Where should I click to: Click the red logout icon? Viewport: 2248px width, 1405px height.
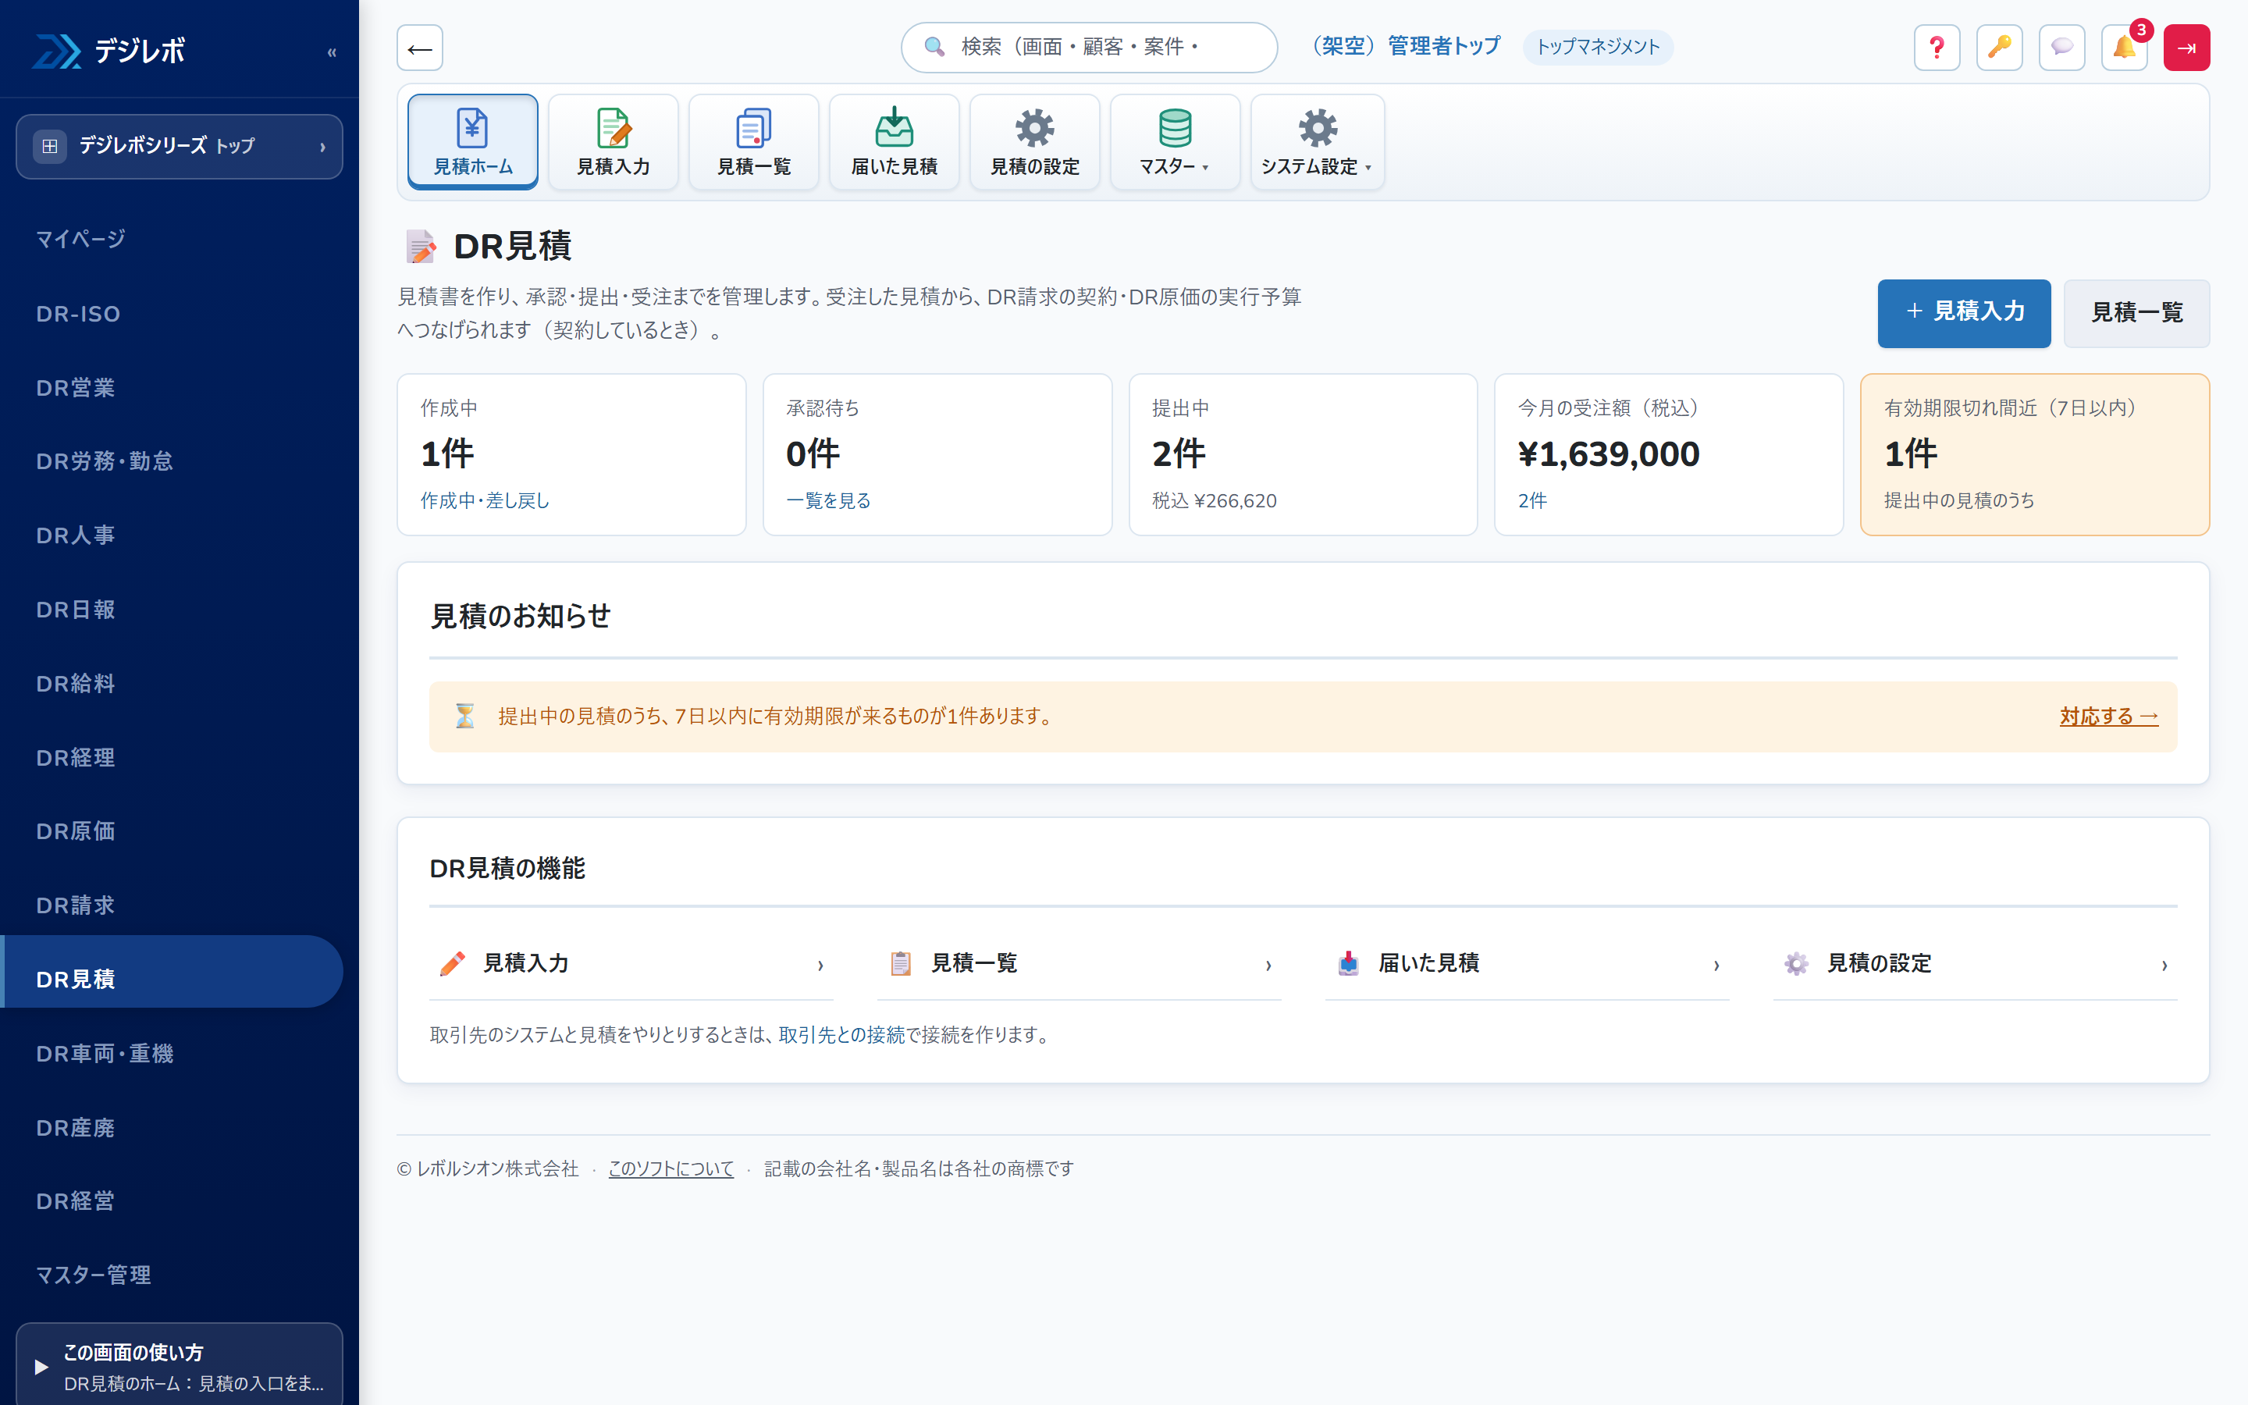(2186, 48)
